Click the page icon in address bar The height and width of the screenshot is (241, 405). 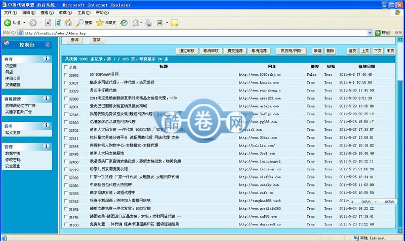click(21, 33)
